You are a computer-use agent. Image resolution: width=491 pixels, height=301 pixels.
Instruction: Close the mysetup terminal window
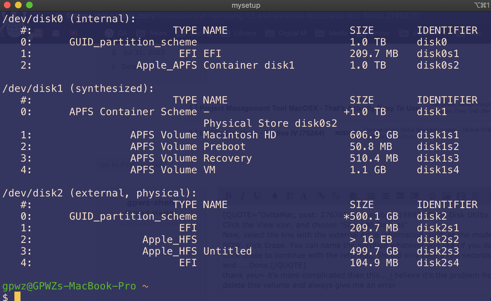tap(7, 5)
